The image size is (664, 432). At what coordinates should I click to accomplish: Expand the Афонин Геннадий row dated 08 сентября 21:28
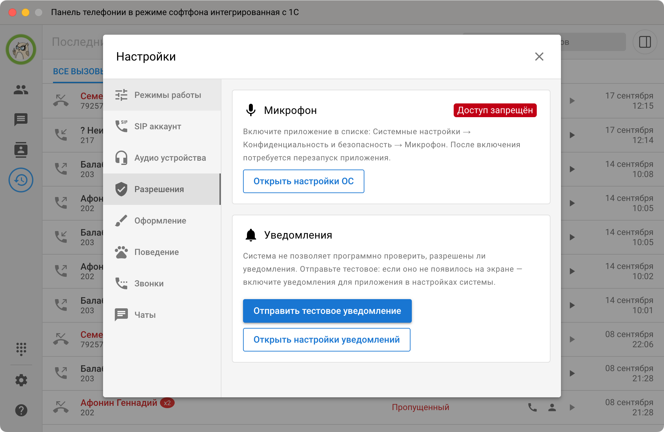572,407
